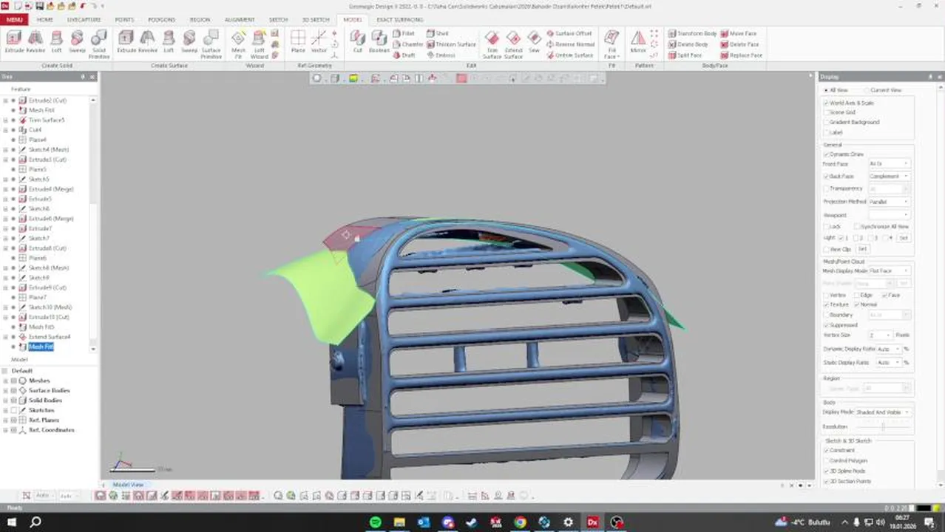Apply the Draft tool

pos(404,55)
